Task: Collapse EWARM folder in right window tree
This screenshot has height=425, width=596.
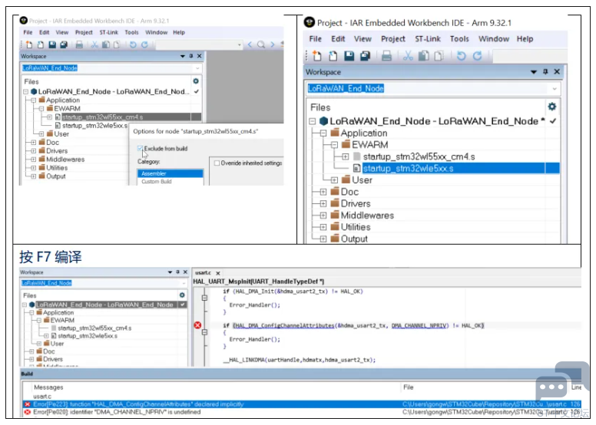Action: point(334,145)
